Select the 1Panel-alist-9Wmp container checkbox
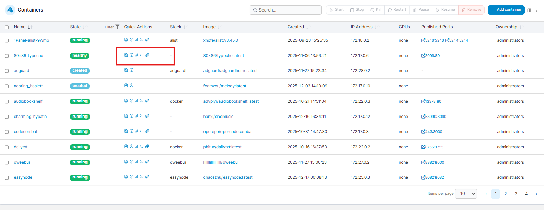The width and height of the screenshot is (544, 210). pyautogui.click(x=7, y=40)
